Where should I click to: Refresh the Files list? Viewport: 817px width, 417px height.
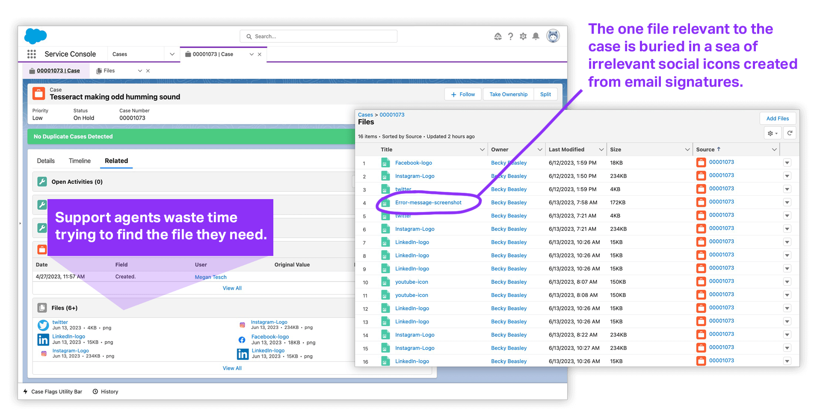click(790, 133)
